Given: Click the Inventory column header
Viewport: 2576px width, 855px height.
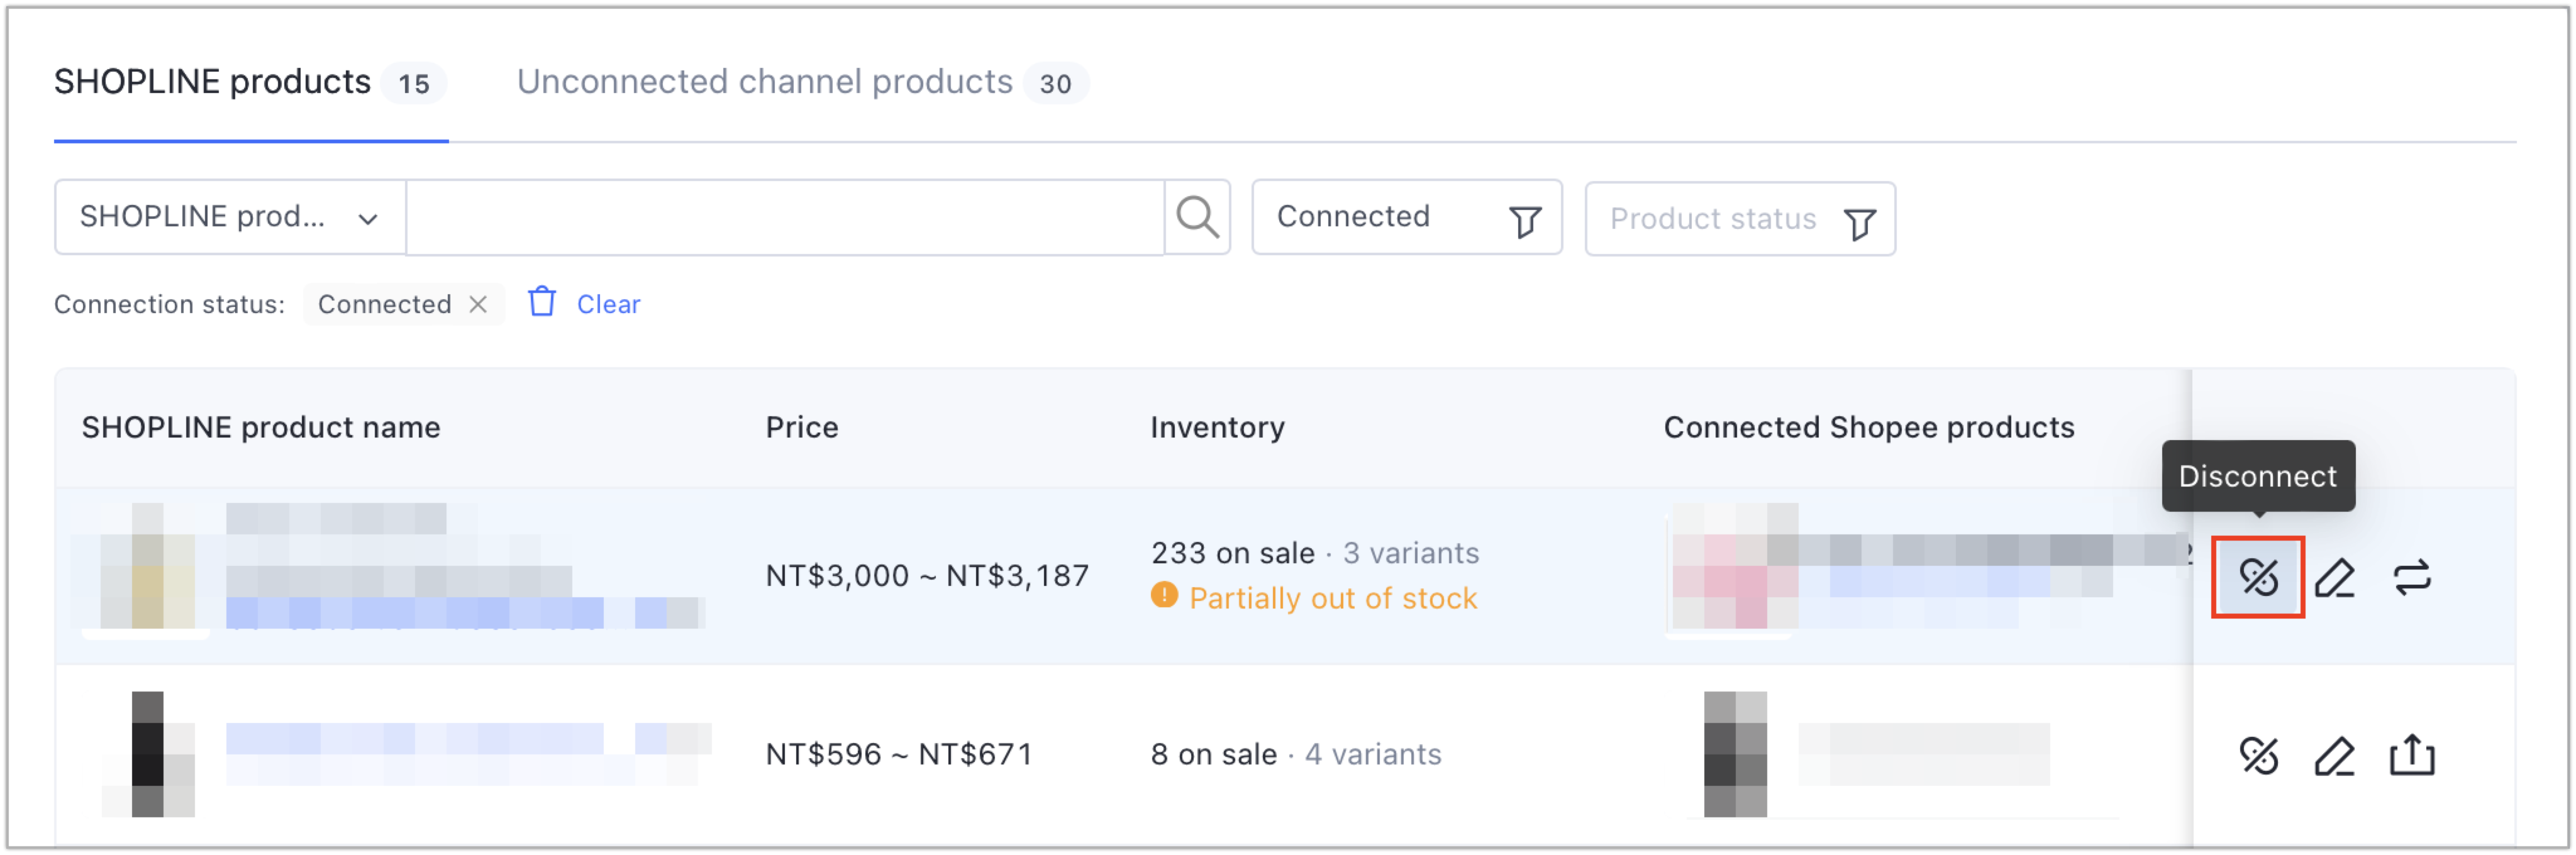Looking at the screenshot, I should (x=1217, y=427).
